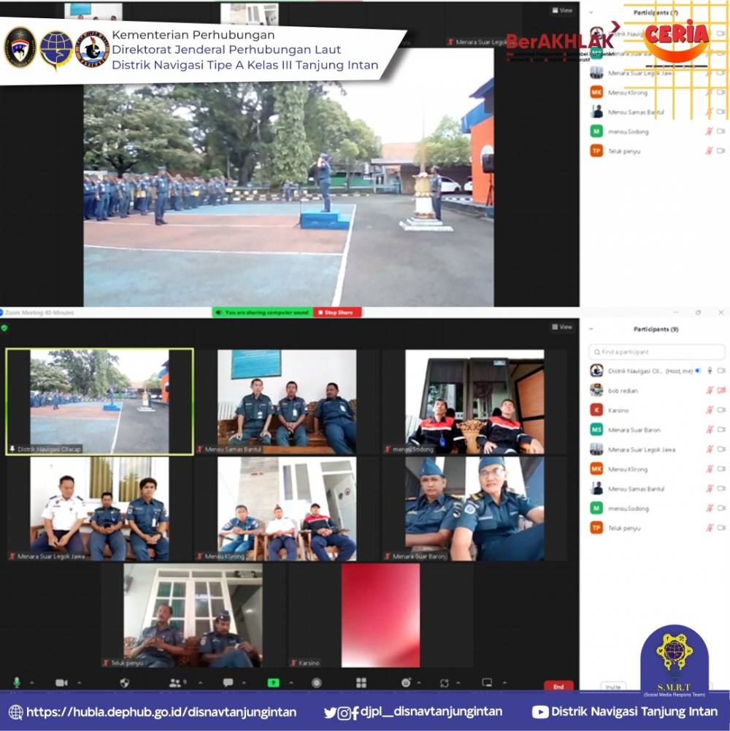730x731 pixels.
Task: Click green encryption shield at meeting top-left
Action: point(4,328)
